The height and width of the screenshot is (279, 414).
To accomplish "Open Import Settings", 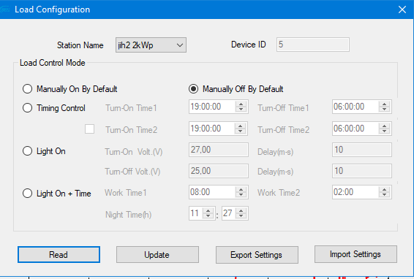I will tap(355, 254).
